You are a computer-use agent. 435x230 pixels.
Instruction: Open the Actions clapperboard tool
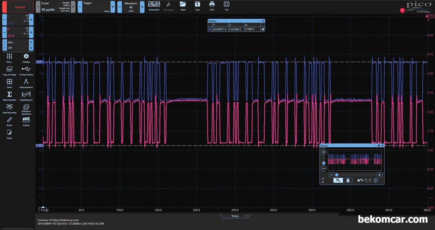point(26,120)
